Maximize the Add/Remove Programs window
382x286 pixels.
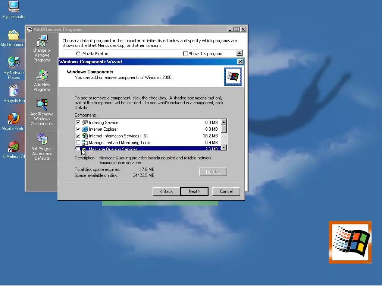pos(236,29)
